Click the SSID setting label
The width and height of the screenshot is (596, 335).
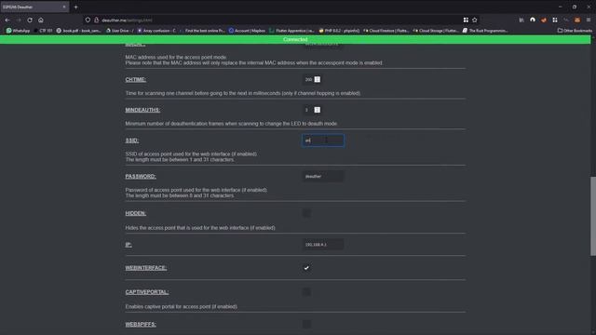pyautogui.click(x=132, y=141)
